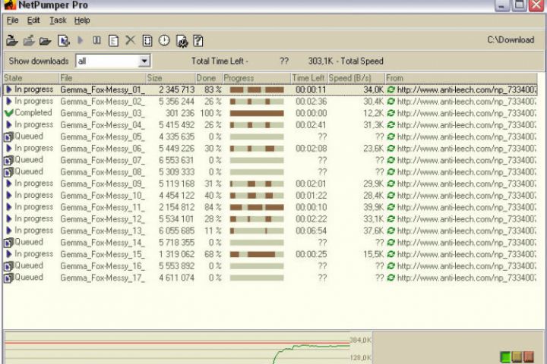Viewport: 547px width, 364px height.
Task: Select file name Gemma_Fox-Messy_04_
Action: click(x=103, y=125)
